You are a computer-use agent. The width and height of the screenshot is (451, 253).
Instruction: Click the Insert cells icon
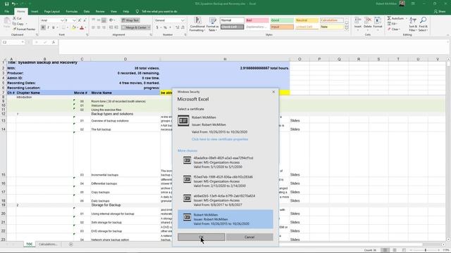click(x=358, y=23)
